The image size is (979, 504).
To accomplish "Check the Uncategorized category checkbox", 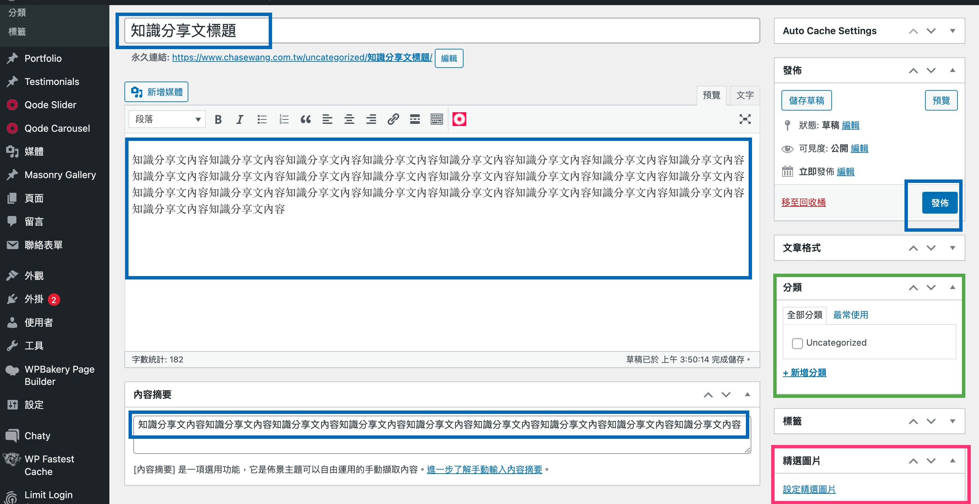I will coord(797,343).
